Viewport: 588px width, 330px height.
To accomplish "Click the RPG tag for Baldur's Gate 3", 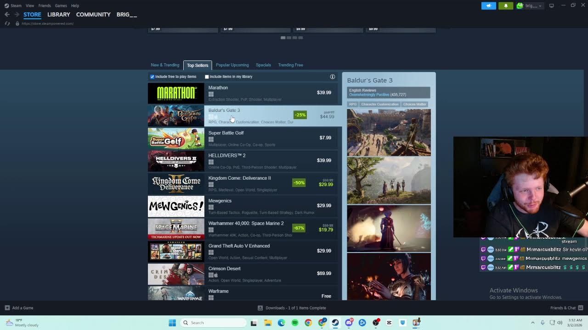I will pos(353,104).
